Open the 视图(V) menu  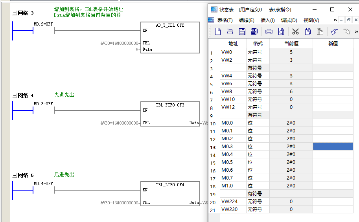pos(311,20)
